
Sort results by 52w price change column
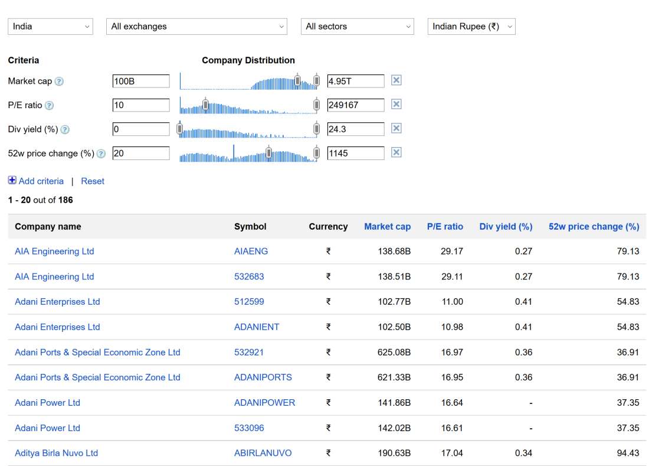pyautogui.click(x=594, y=227)
